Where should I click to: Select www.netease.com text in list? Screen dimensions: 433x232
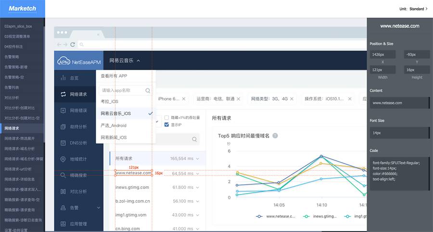click(133, 173)
